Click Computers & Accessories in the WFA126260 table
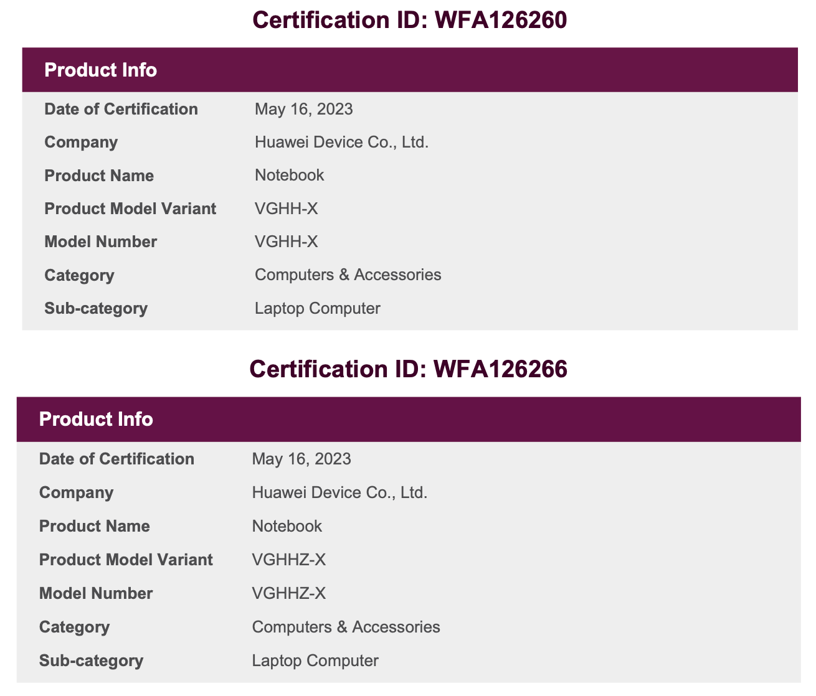816x696 pixels. pos(348,275)
